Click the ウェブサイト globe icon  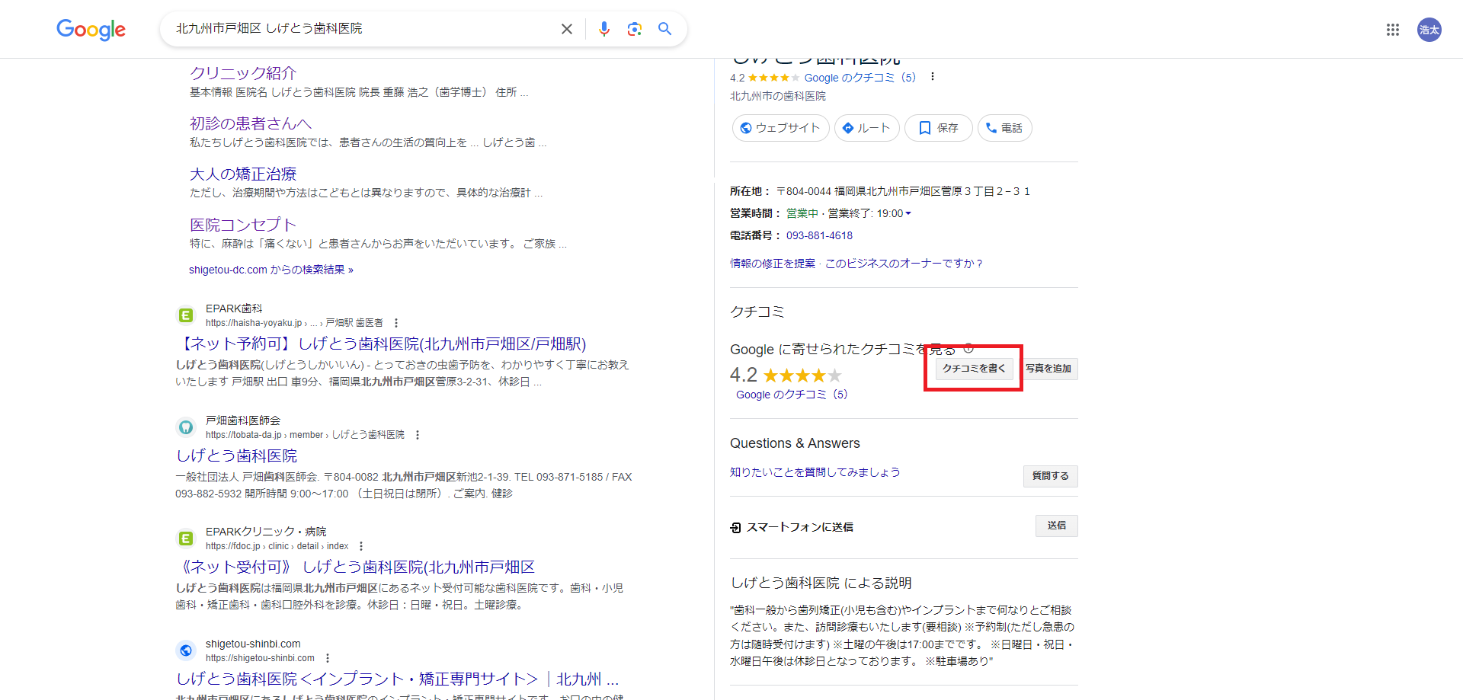click(745, 128)
